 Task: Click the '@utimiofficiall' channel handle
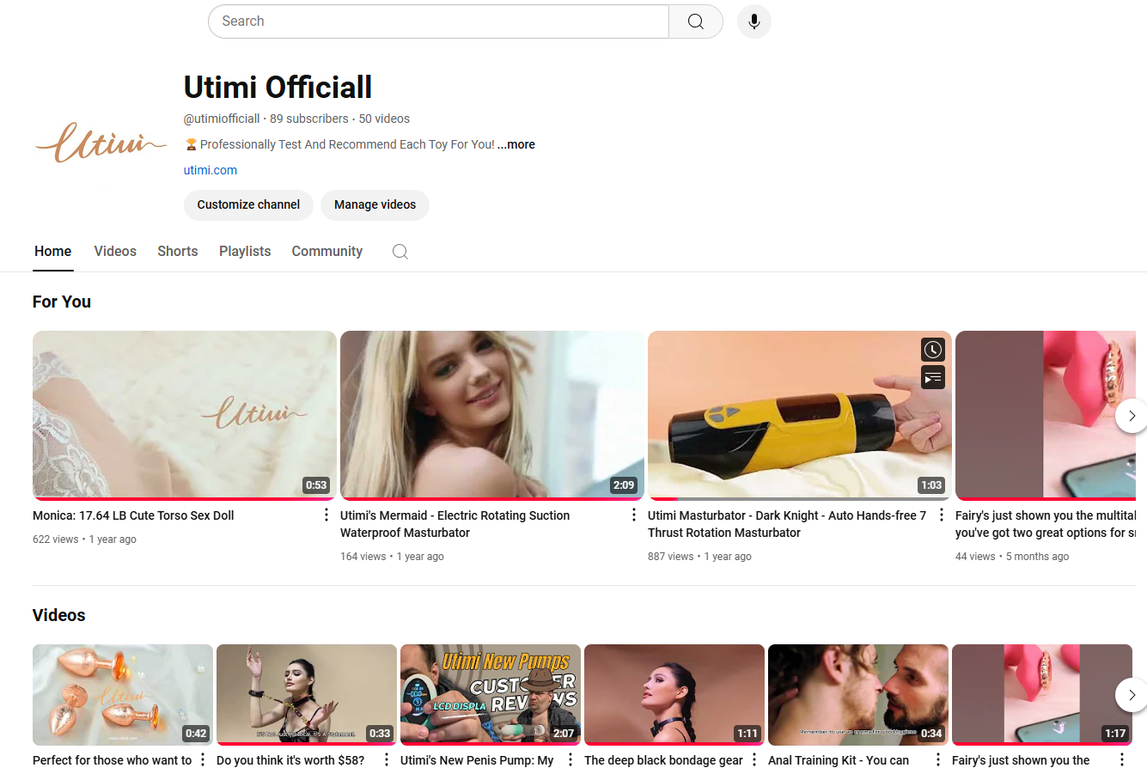(222, 119)
